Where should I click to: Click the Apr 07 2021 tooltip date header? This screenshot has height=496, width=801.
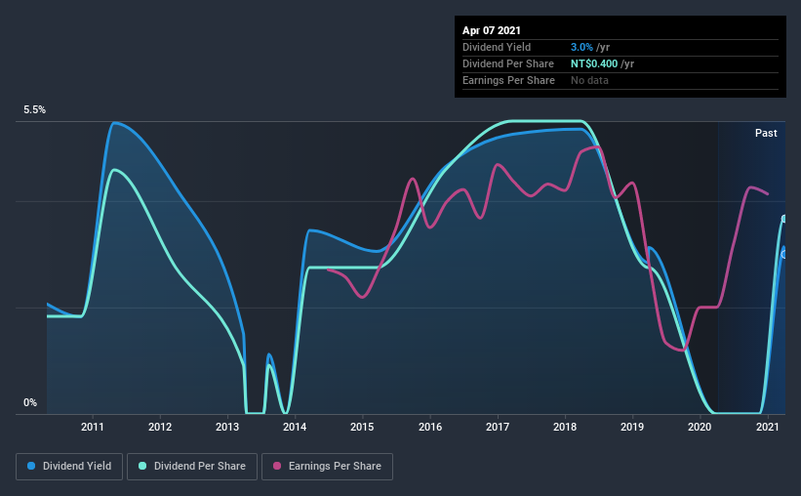tap(492, 30)
